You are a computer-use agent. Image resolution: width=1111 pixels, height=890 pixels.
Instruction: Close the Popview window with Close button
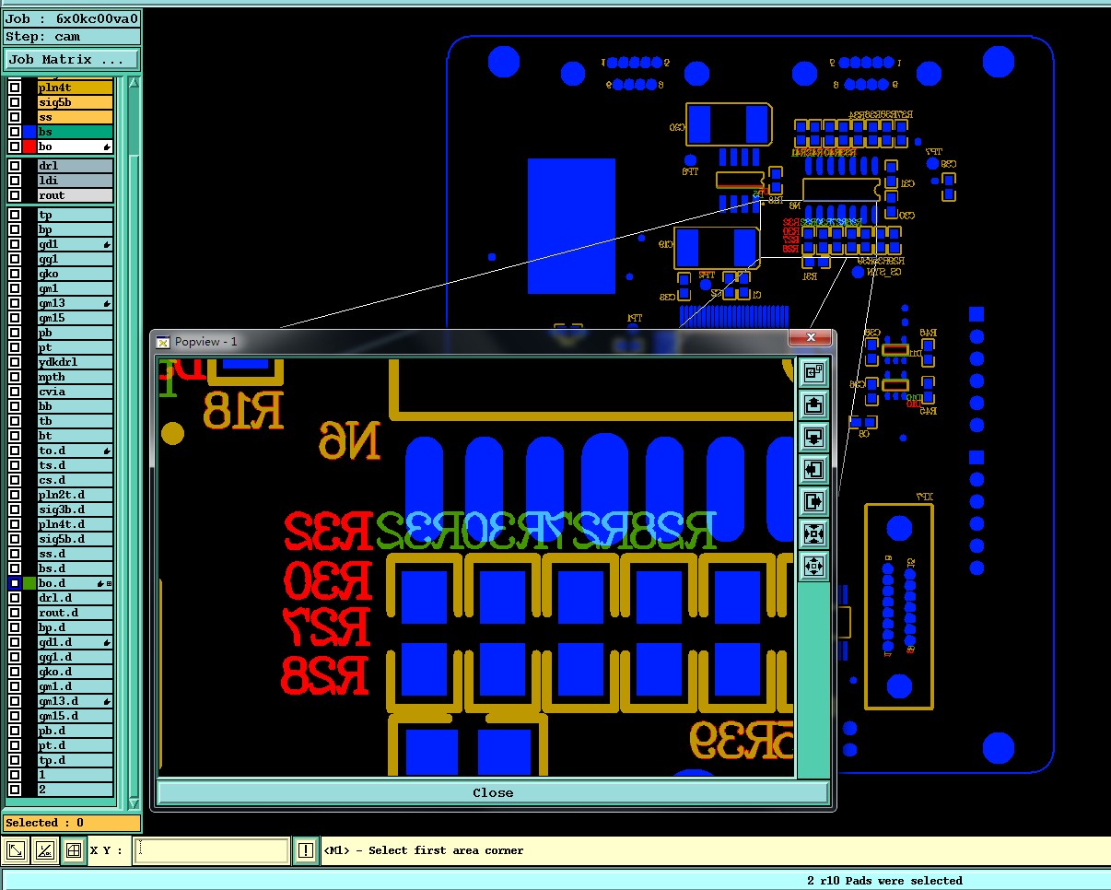(x=493, y=792)
